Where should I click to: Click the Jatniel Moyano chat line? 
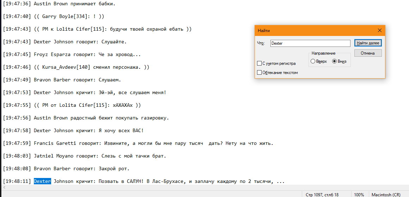pyautogui.click(x=100, y=156)
